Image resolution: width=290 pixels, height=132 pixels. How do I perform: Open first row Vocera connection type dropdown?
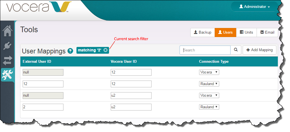[x=209, y=72]
